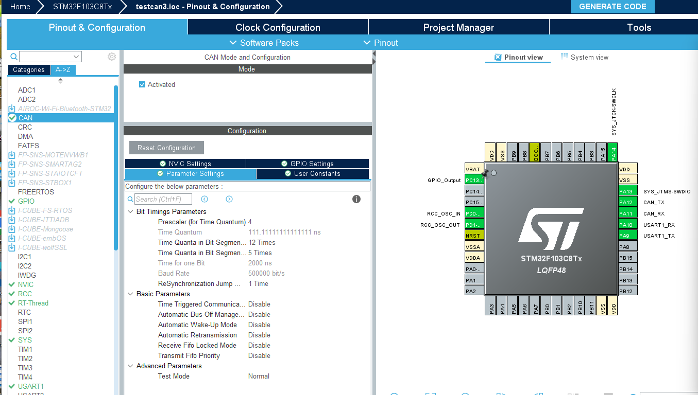Viewport: 698px width, 395px height.
Task: Go to next parameter search result
Action: click(x=229, y=199)
